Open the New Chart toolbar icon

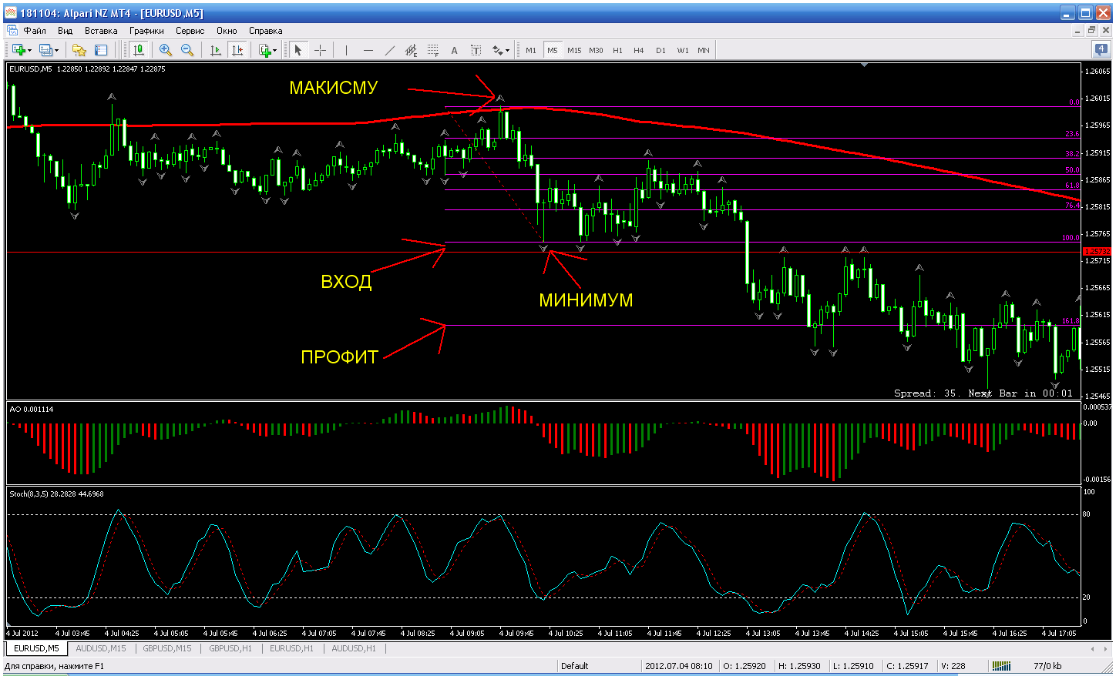[18, 50]
